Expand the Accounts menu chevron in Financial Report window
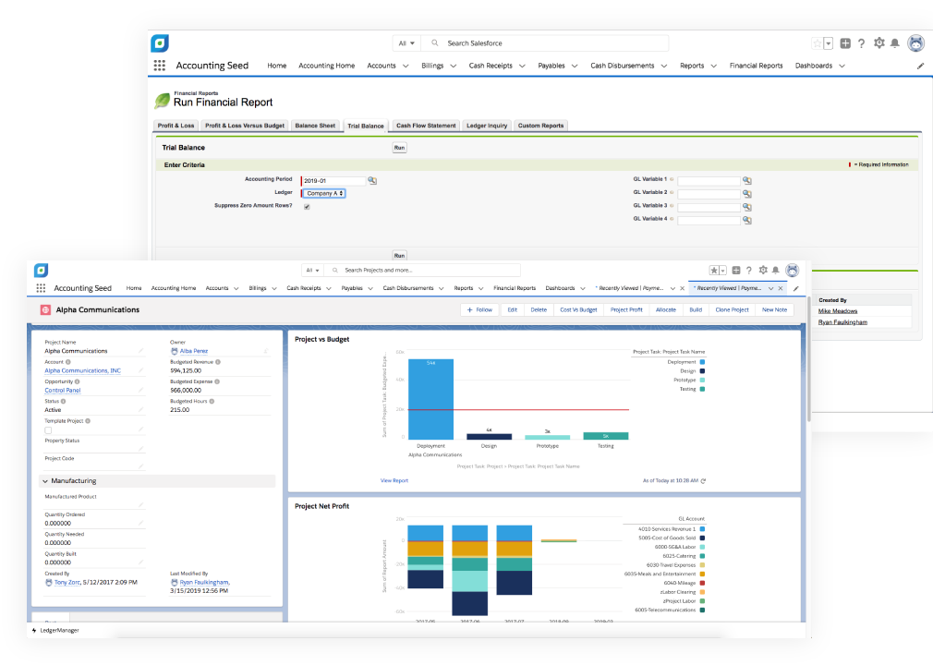 click(x=406, y=66)
